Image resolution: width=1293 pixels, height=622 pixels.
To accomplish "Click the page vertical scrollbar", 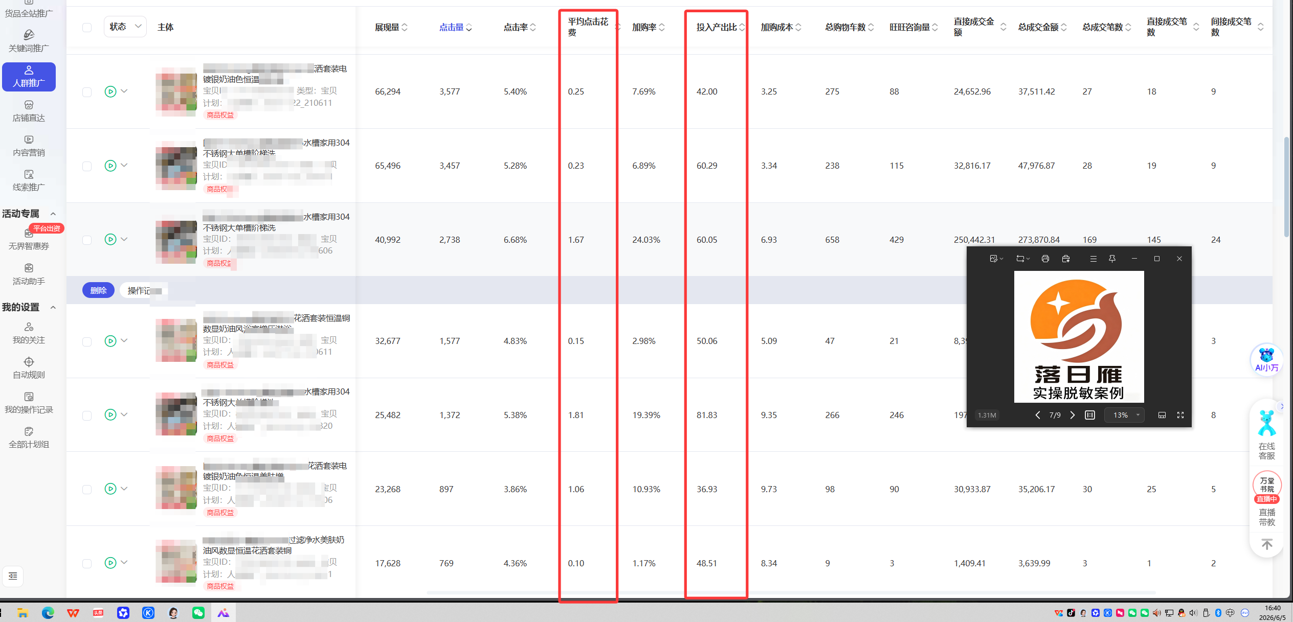I will [x=1287, y=187].
